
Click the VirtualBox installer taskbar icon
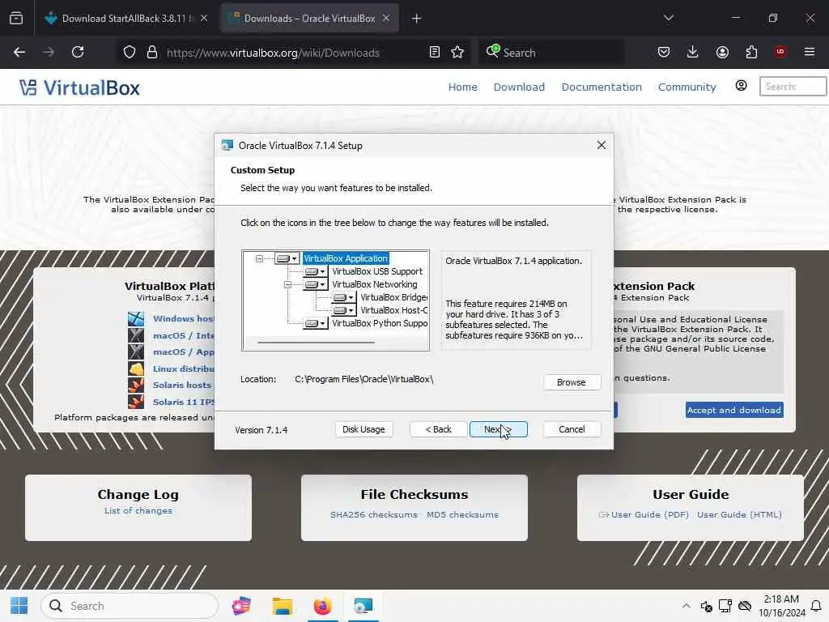pyautogui.click(x=363, y=606)
